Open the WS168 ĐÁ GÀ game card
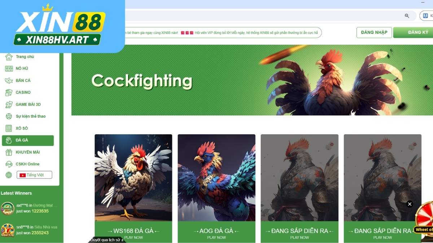This screenshot has height=243, width=433. pyautogui.click(x=134, y=188)
